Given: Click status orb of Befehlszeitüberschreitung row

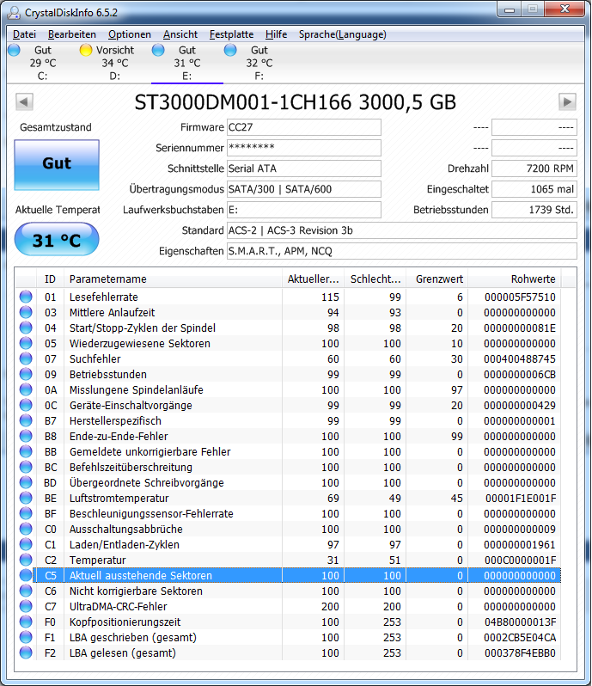Looking at the screenshot, I should click(26, 468).
